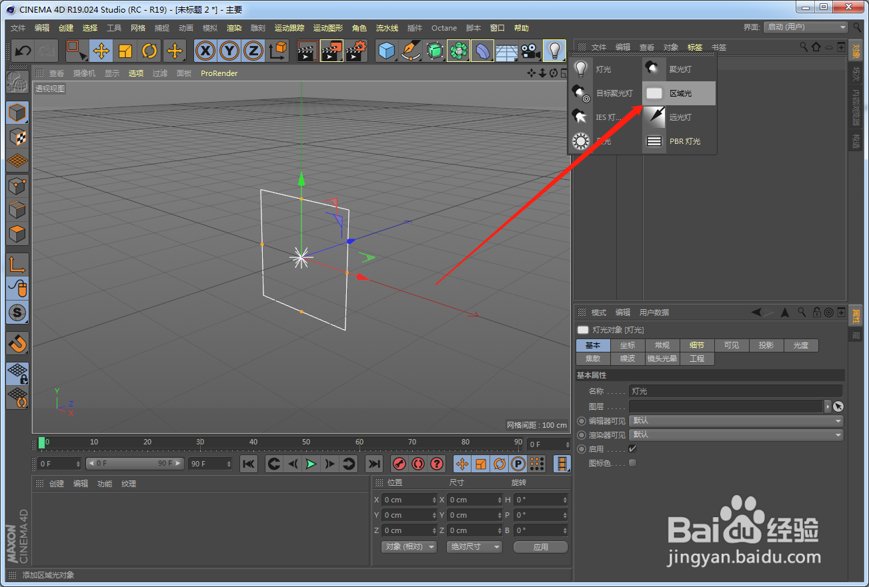Viewport: 869px width, 587px height.
Task: Toggle the Enable Snap S icon
Action: (17, 312)
